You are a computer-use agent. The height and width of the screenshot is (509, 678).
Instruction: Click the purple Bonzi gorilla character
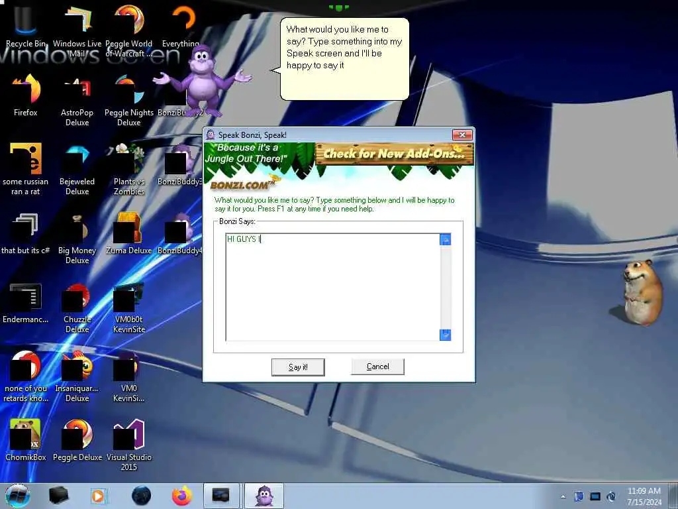(x=203, y=82)
